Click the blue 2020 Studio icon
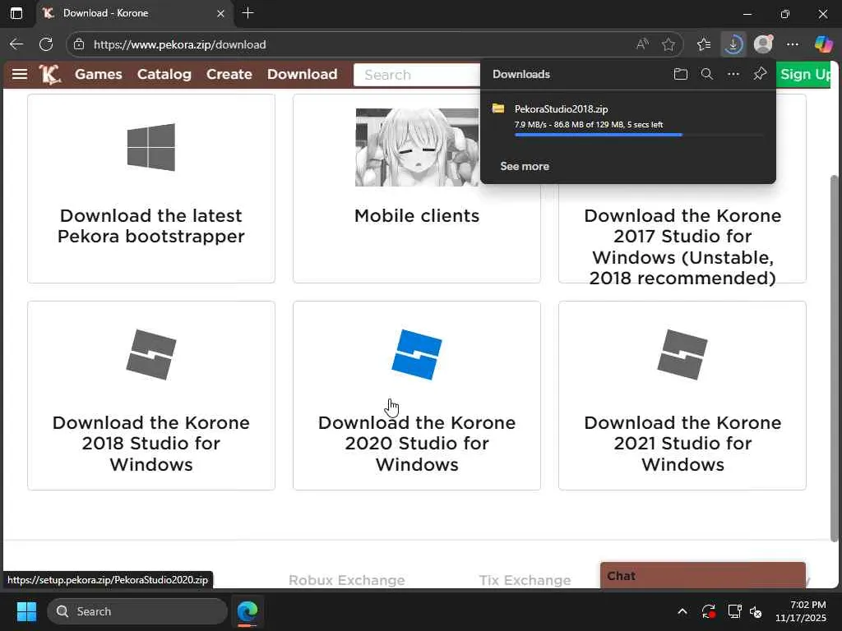 click(417, 355)
